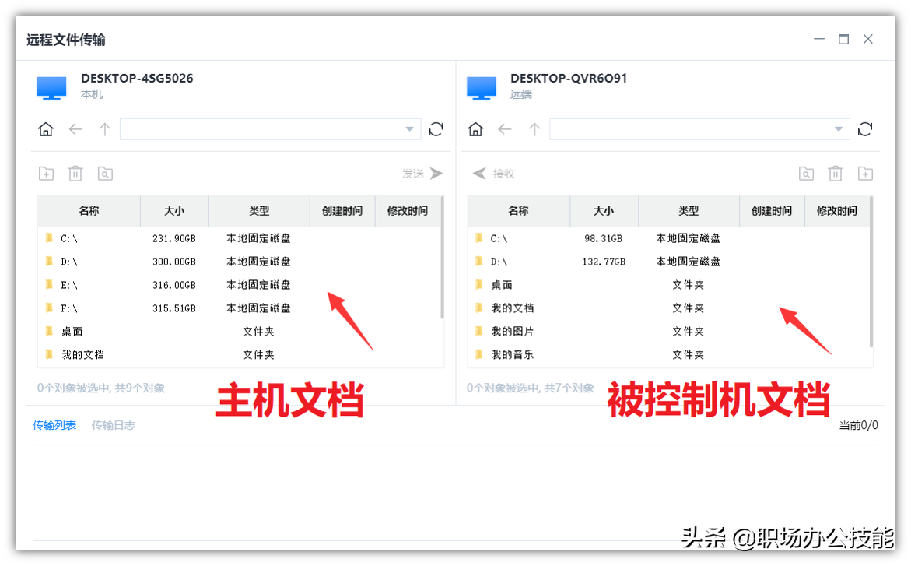Open local path dropdown
911x566 pixels.
[x=410, y=129]
